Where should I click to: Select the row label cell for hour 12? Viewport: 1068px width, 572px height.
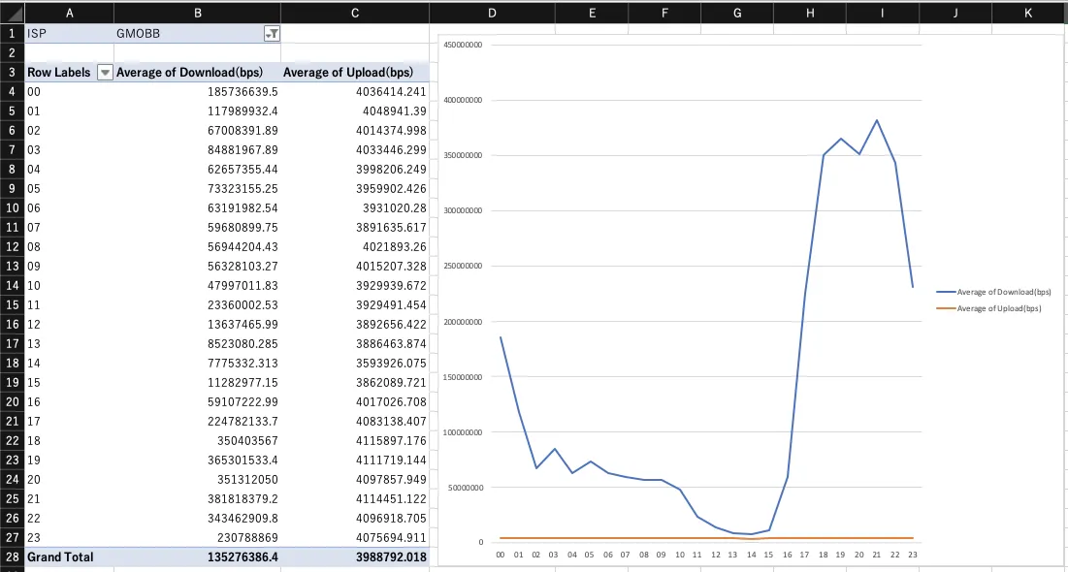(x=68, y=325)
